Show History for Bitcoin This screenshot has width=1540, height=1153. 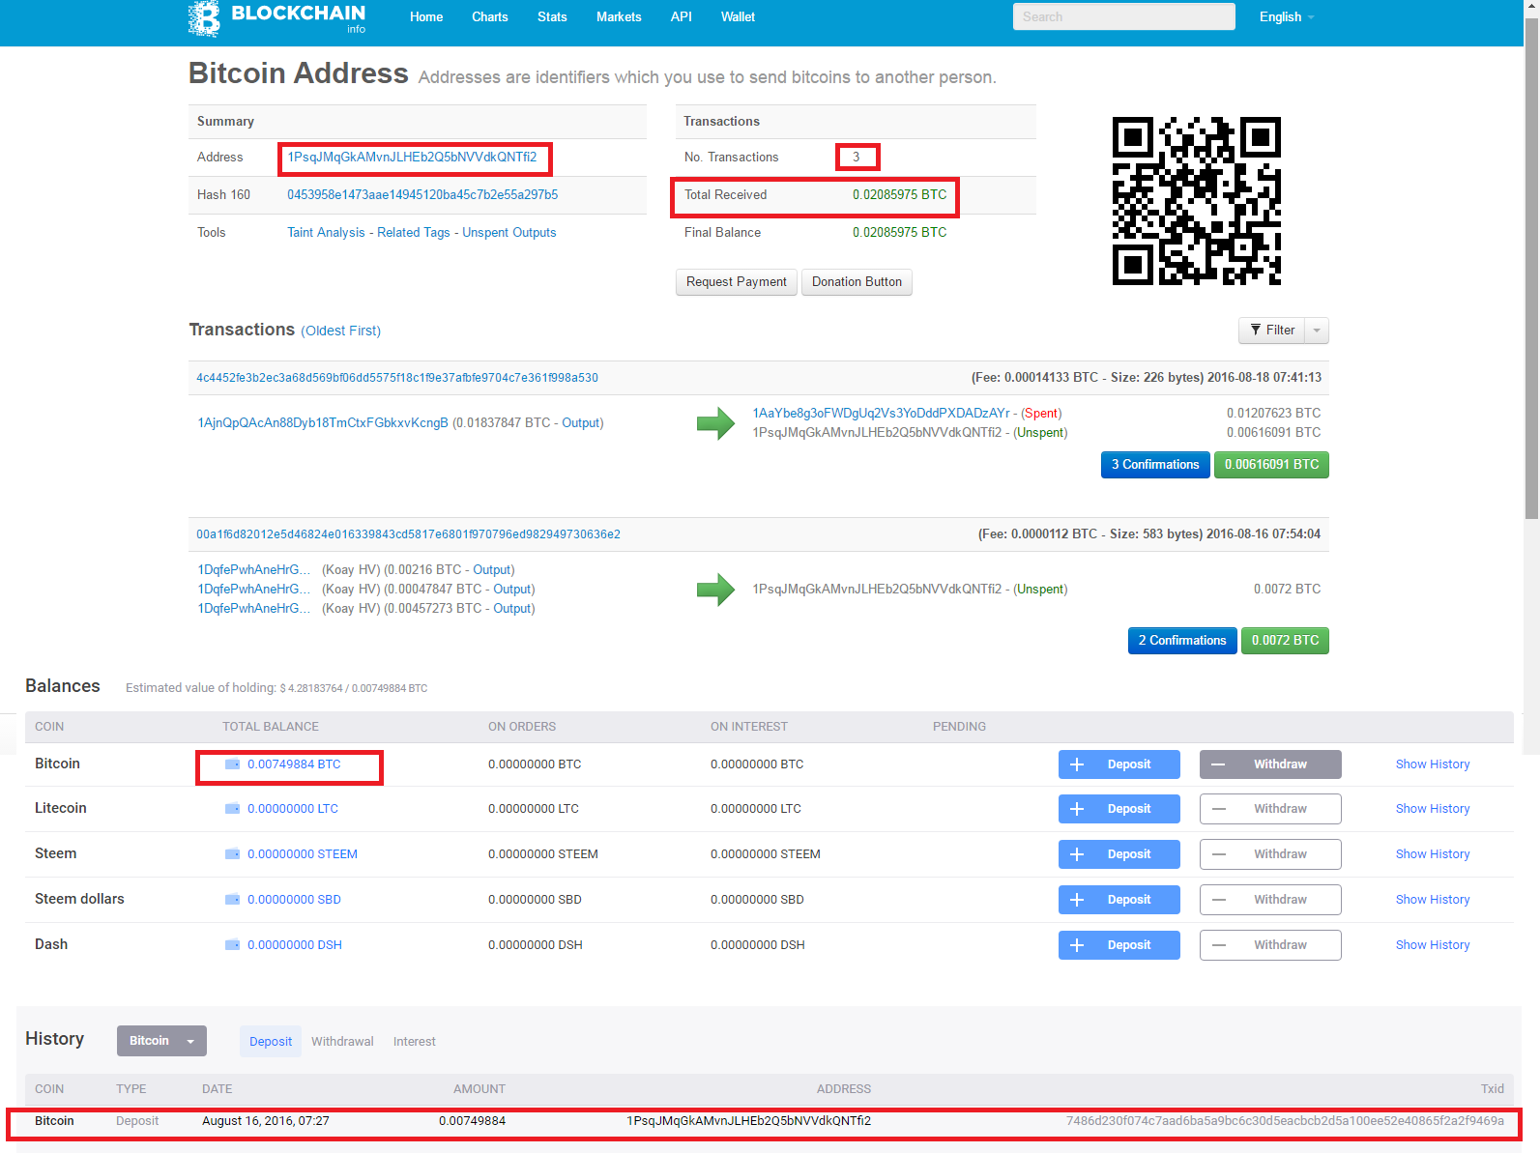pyautogui.click(x=1433, y=764)
